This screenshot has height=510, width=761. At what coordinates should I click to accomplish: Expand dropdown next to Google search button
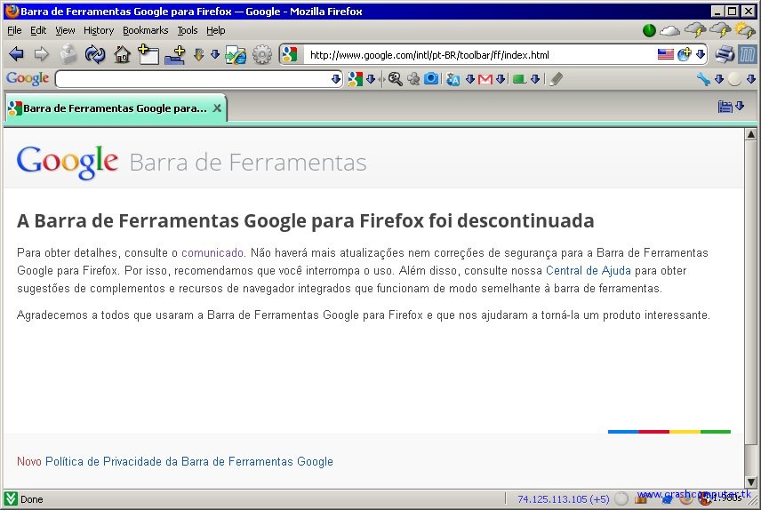coord(371,79)
